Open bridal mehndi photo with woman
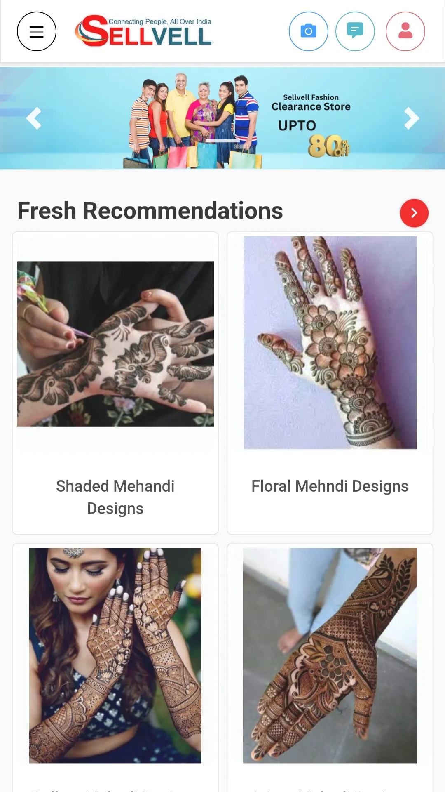This screenshot has height=792, width=445. click(115, 655)
